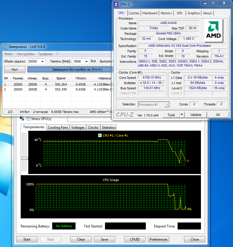Switch to the Memory tab in CPU-Z
The image size is (233, 247).
click(166, 13)
